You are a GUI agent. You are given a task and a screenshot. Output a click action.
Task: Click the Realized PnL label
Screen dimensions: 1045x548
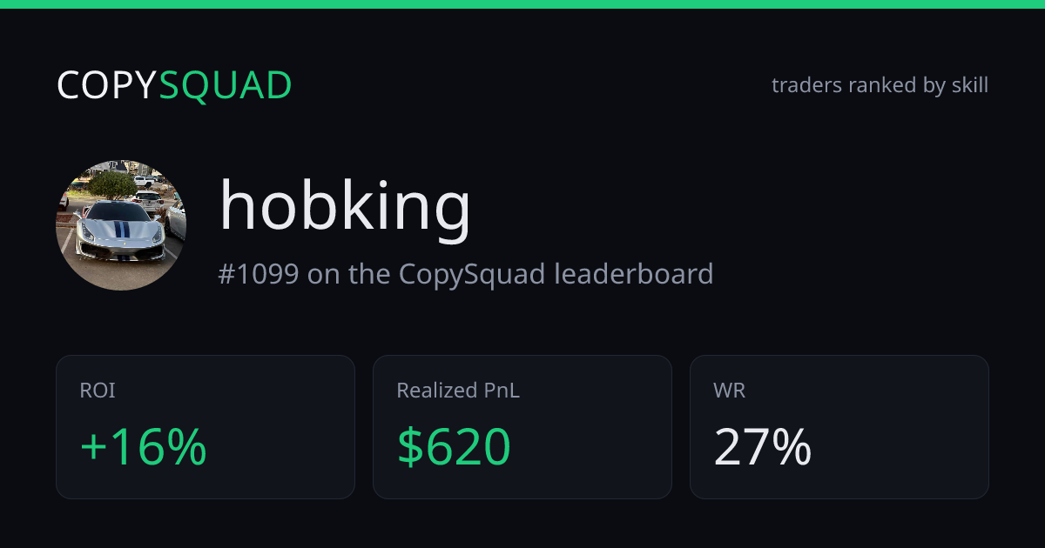pyautogui.click(x=458, y=391)
